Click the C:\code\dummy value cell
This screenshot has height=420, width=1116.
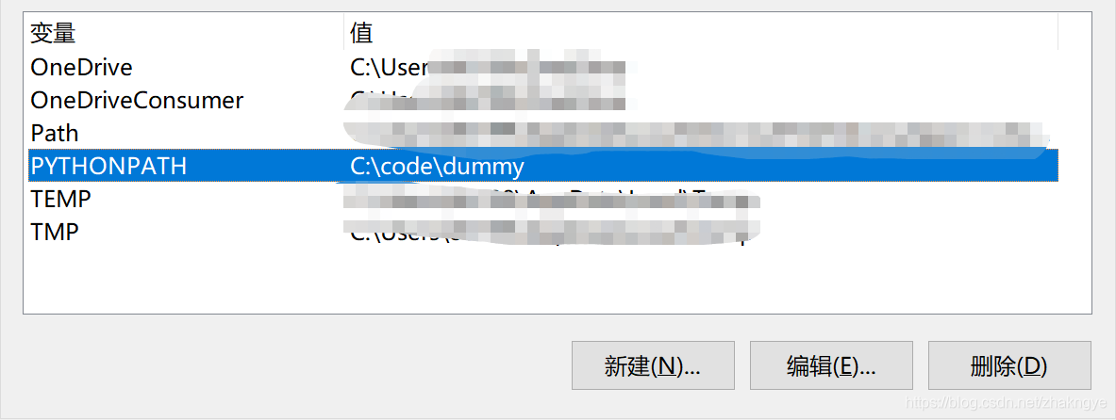pos(437,167)
